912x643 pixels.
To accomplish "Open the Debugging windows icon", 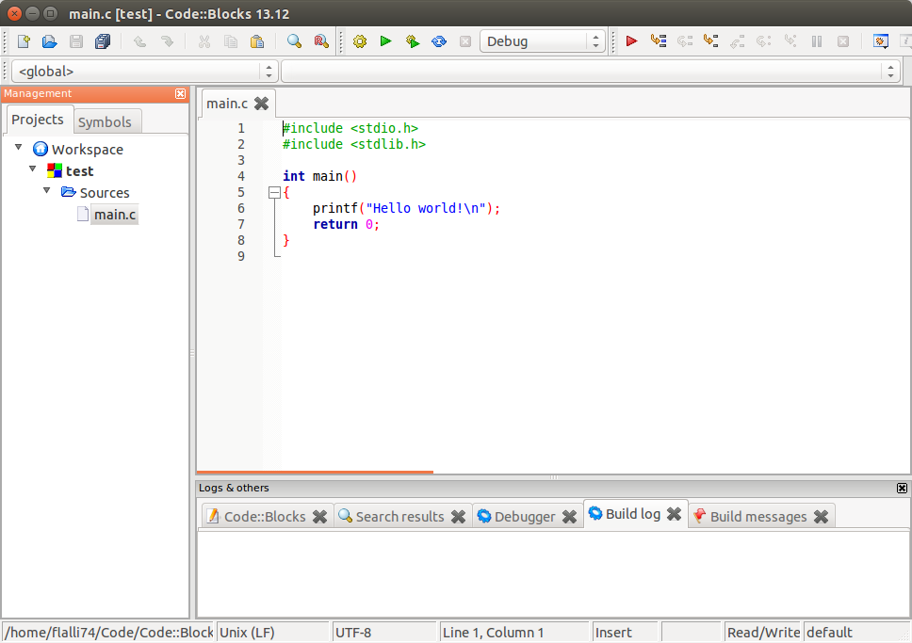I will pos(881,41).
